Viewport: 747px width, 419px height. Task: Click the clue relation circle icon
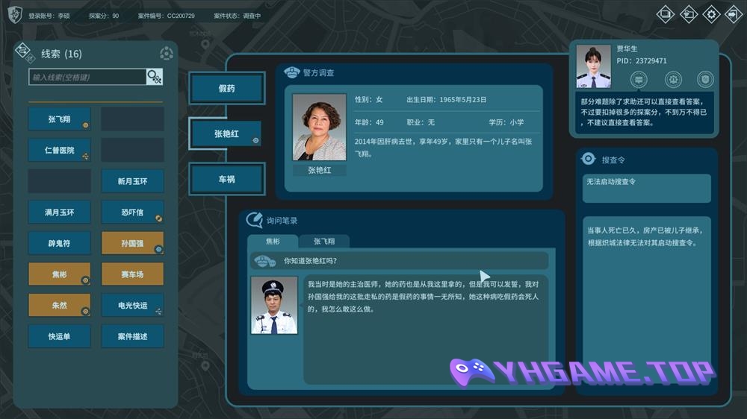click(167, 53)
